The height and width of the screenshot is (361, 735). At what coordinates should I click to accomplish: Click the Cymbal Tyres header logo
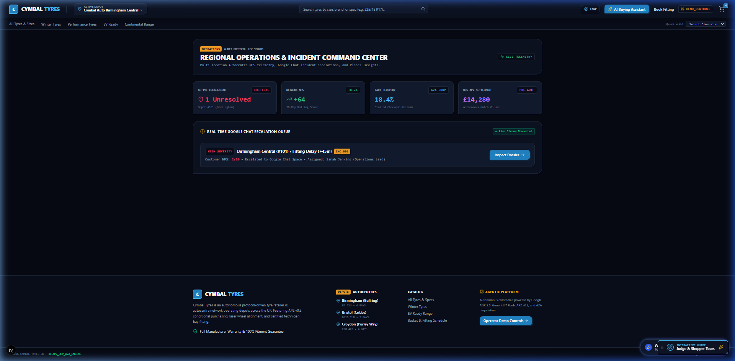point(34,9)
